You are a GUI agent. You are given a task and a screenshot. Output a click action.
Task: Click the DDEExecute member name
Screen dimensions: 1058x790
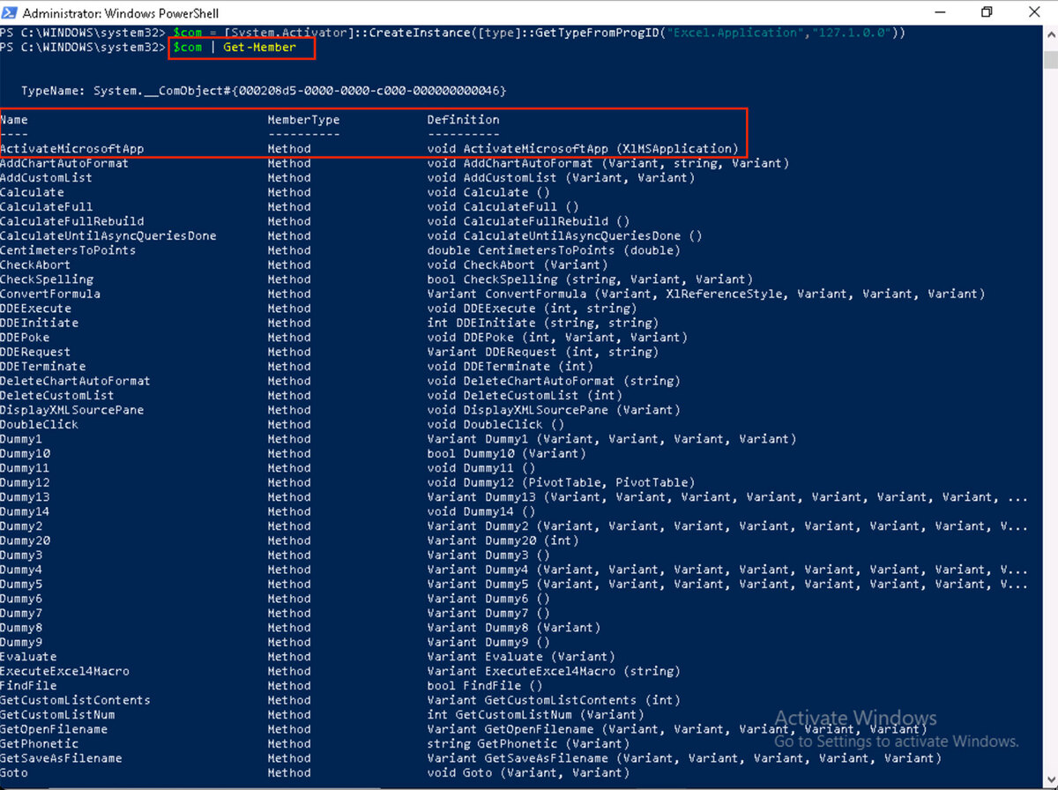point(35,309)
